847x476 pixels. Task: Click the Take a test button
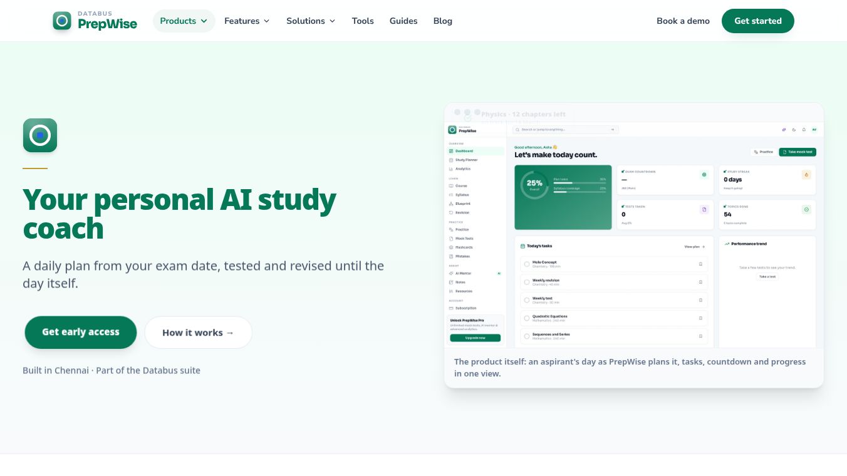(x=767, y=276)
